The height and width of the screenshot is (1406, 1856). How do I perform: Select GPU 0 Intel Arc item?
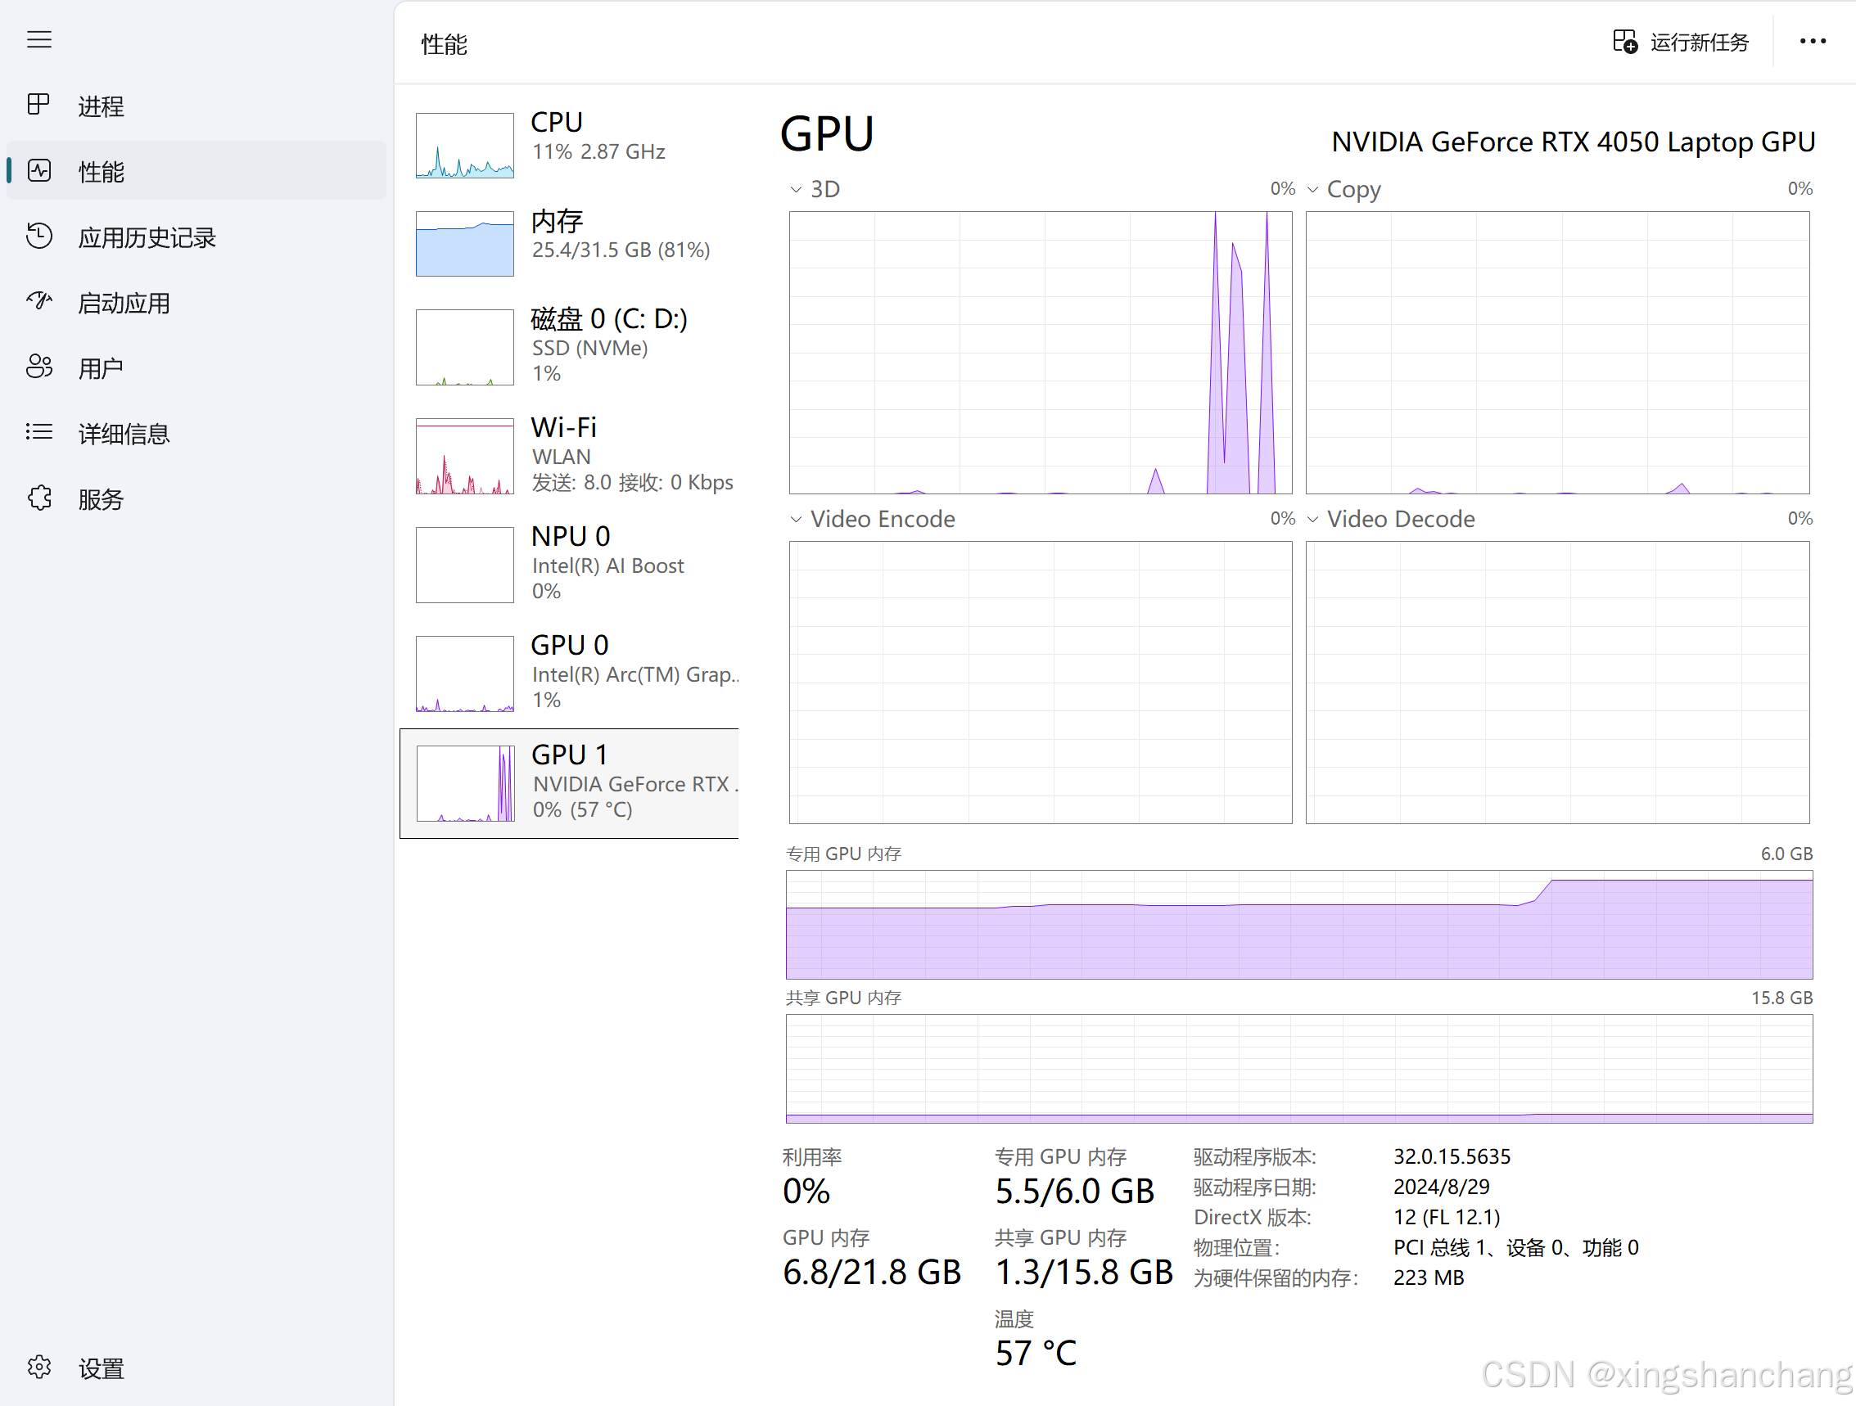[571, 672]
